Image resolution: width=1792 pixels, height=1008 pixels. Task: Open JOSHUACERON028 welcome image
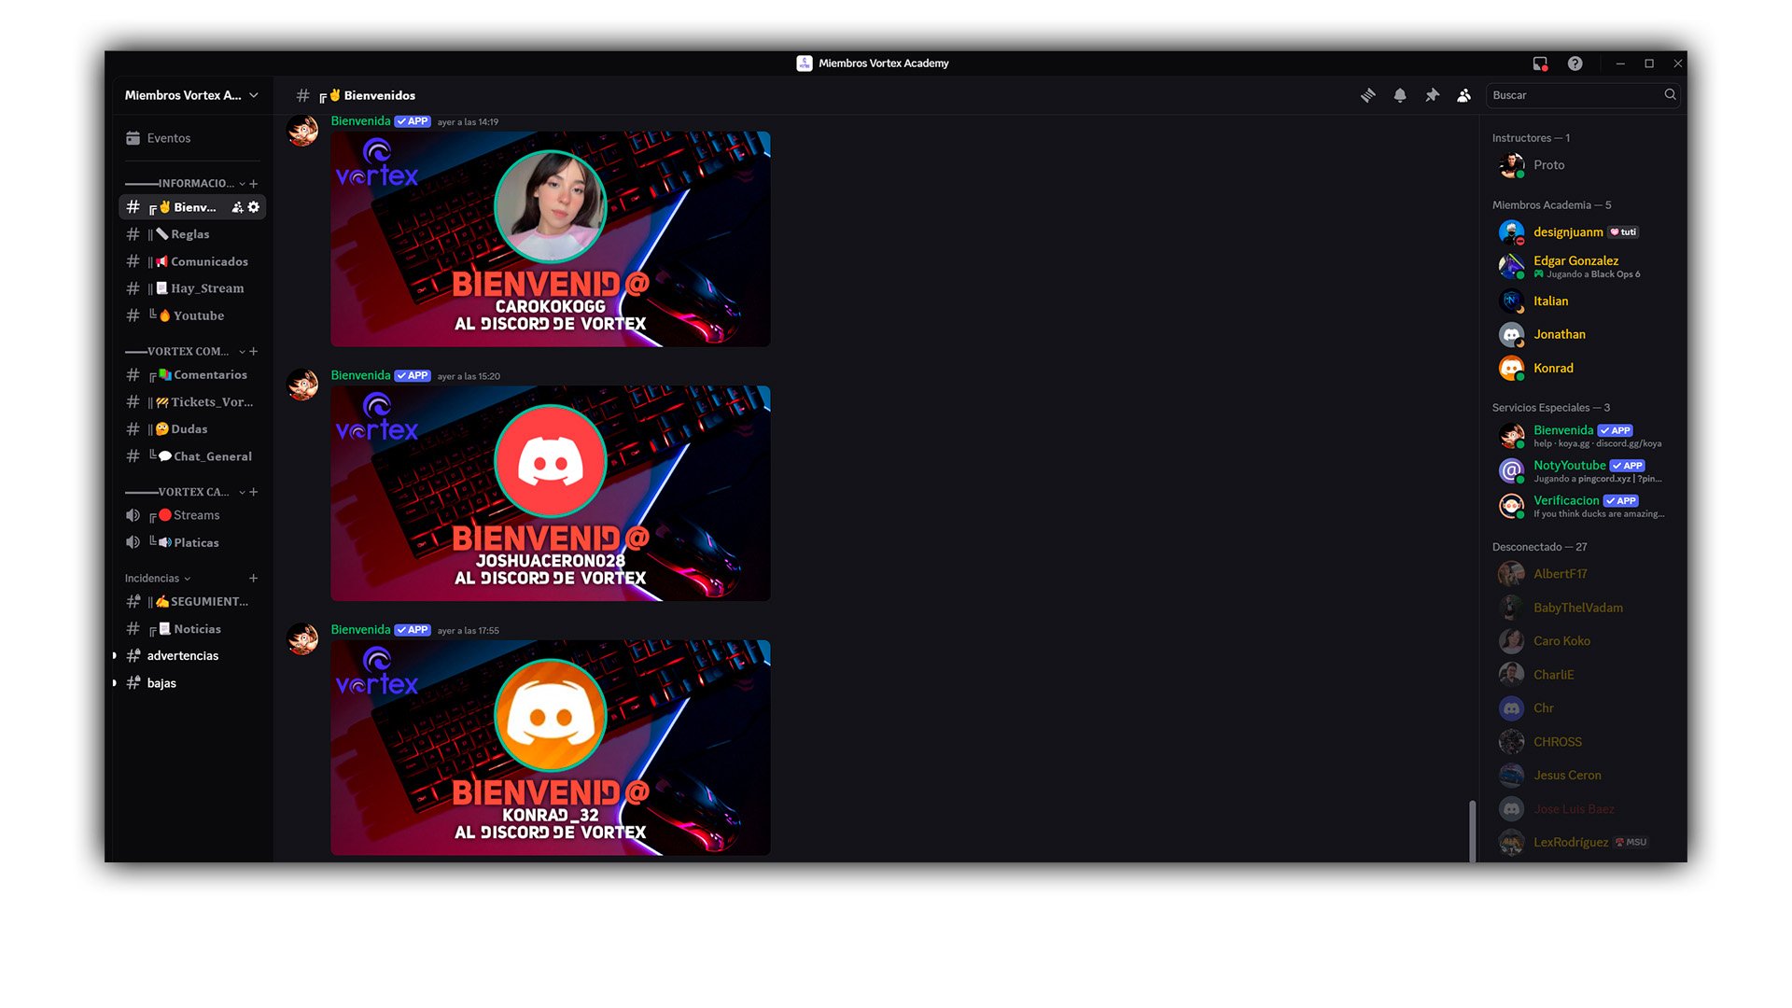551,494
